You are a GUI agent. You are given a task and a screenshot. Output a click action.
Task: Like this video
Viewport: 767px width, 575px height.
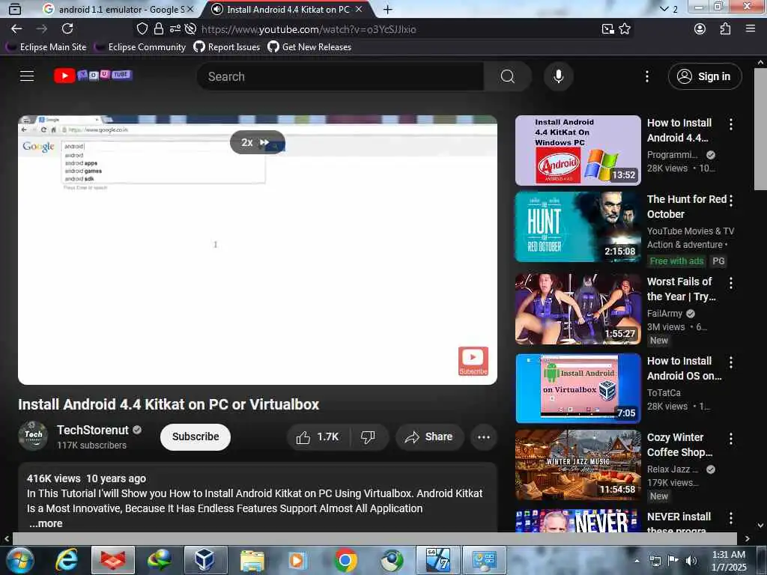(318, 436)
